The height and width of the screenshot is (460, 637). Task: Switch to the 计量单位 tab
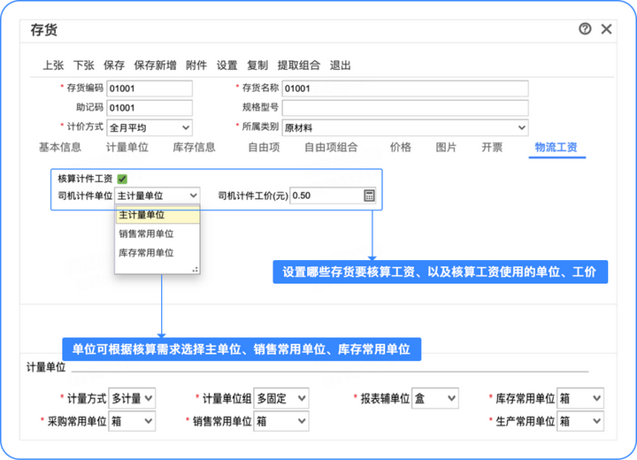coord(127,147)
